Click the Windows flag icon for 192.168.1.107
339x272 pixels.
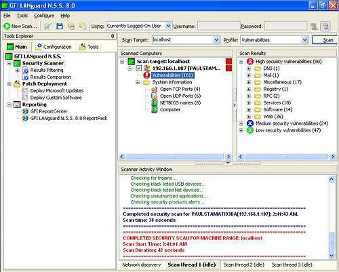pyautogui.click(x=147, y=69)
